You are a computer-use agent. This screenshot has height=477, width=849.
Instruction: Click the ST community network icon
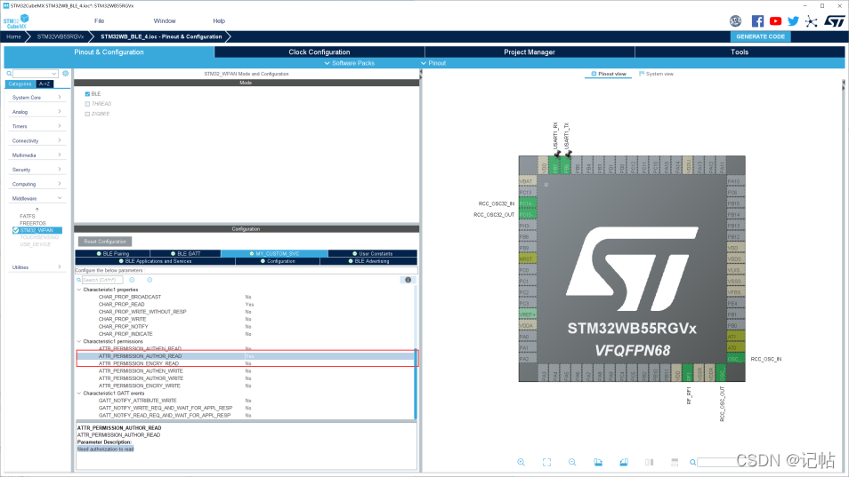811,21
